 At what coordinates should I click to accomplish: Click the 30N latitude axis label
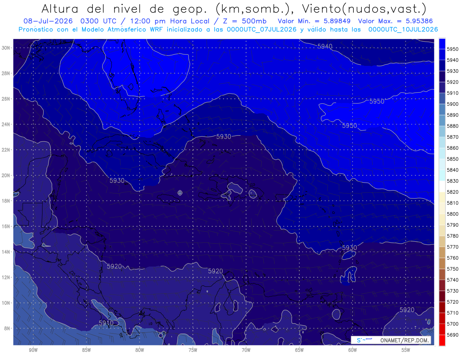click(x=5, y=48)
